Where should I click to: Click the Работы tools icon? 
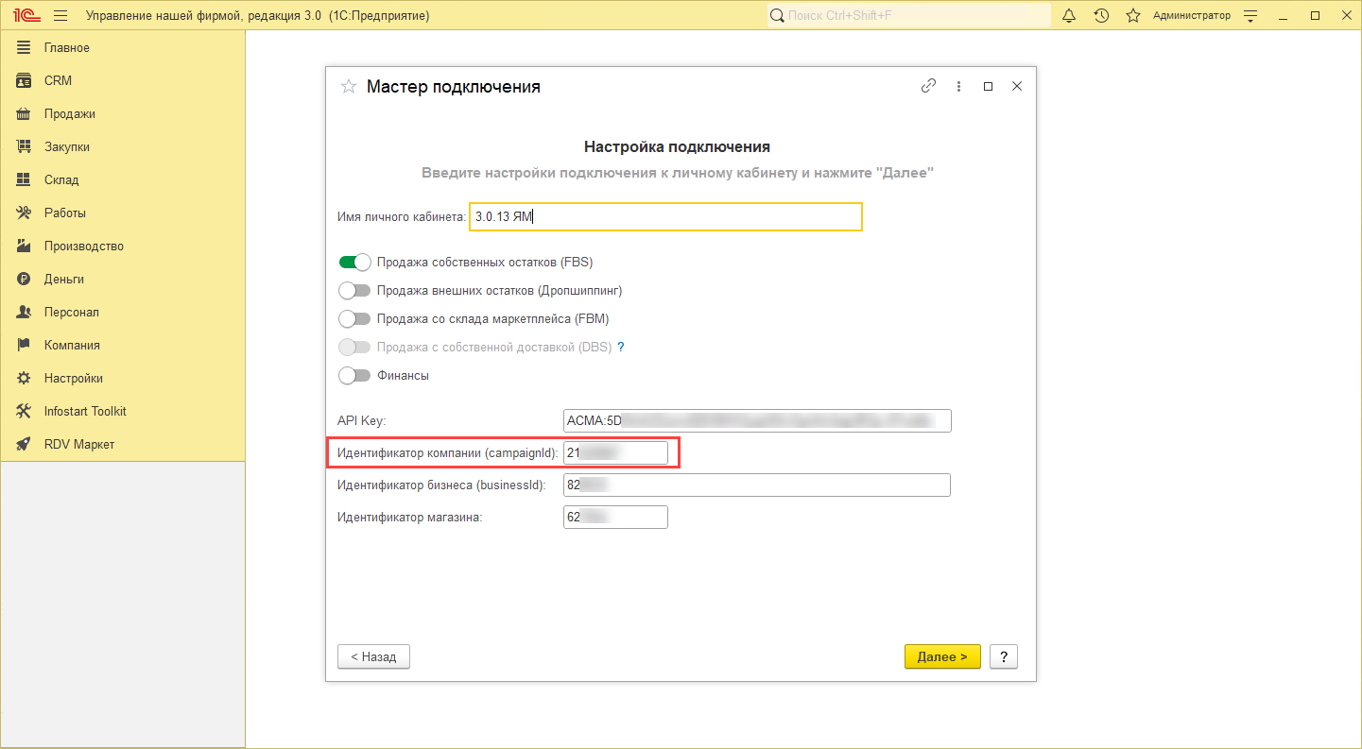pos(25,213)
